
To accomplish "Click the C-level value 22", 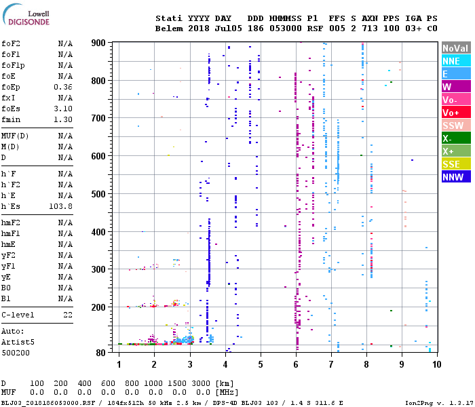I will click(x=68, y=315).
